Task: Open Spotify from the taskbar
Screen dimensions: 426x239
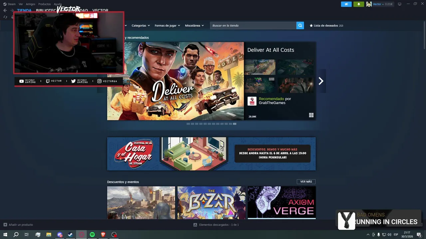Action: tap(93, 235)
